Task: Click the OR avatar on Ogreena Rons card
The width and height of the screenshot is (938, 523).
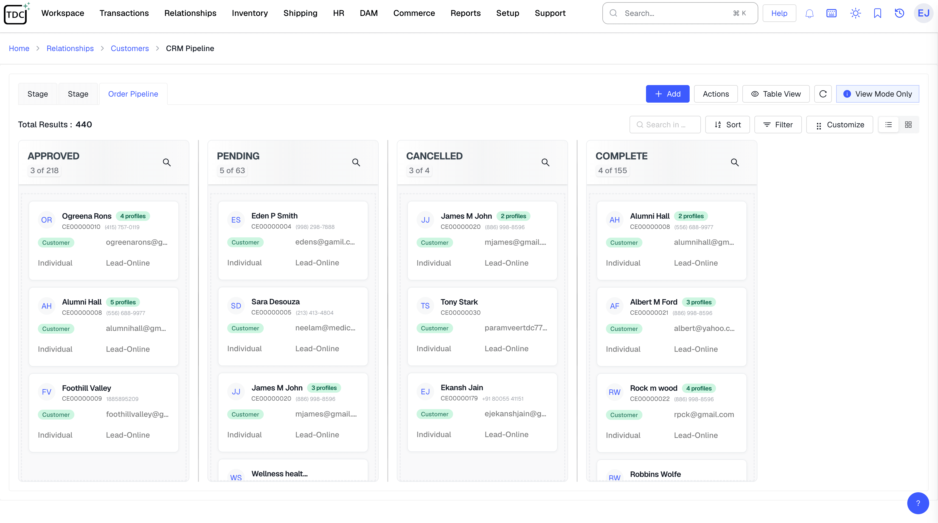Action: 47,220
